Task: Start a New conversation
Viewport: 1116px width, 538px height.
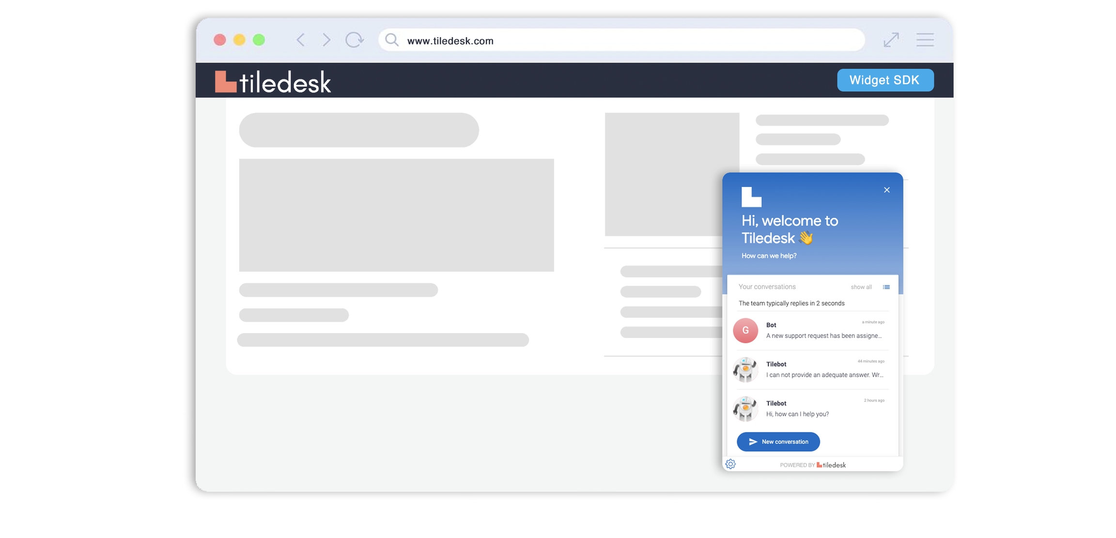Action: [778, 442]
